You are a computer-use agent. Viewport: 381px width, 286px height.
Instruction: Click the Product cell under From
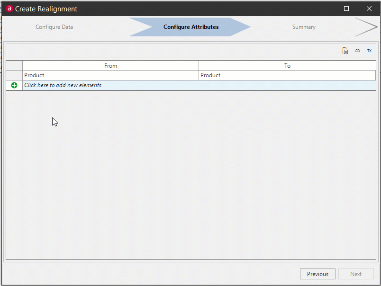click(110, 75)
